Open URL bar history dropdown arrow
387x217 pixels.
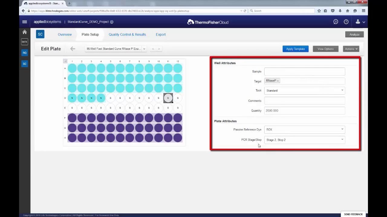tap(241, 11)
